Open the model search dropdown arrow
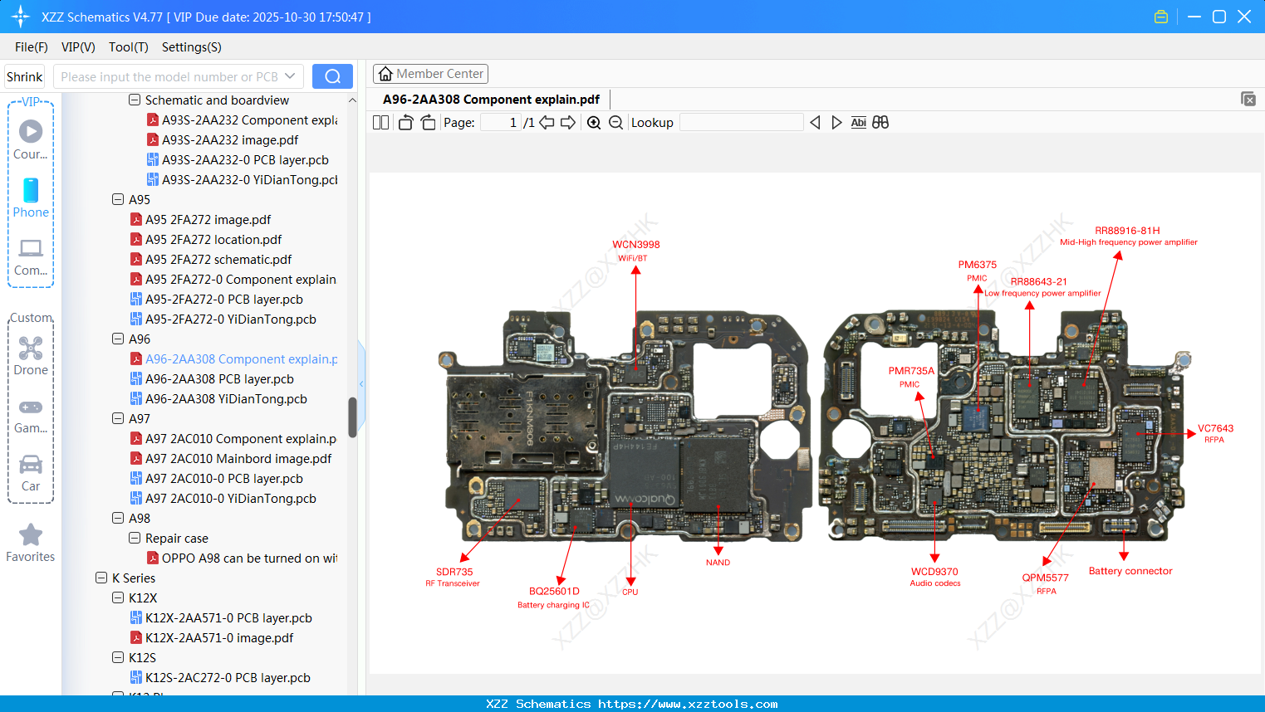The height and width of the screenshot is (712, 1265). (x=289, y=76)
